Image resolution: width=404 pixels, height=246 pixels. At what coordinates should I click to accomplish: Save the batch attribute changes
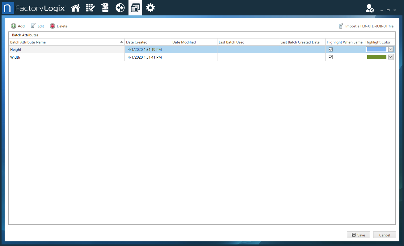[x=358, y=235]
